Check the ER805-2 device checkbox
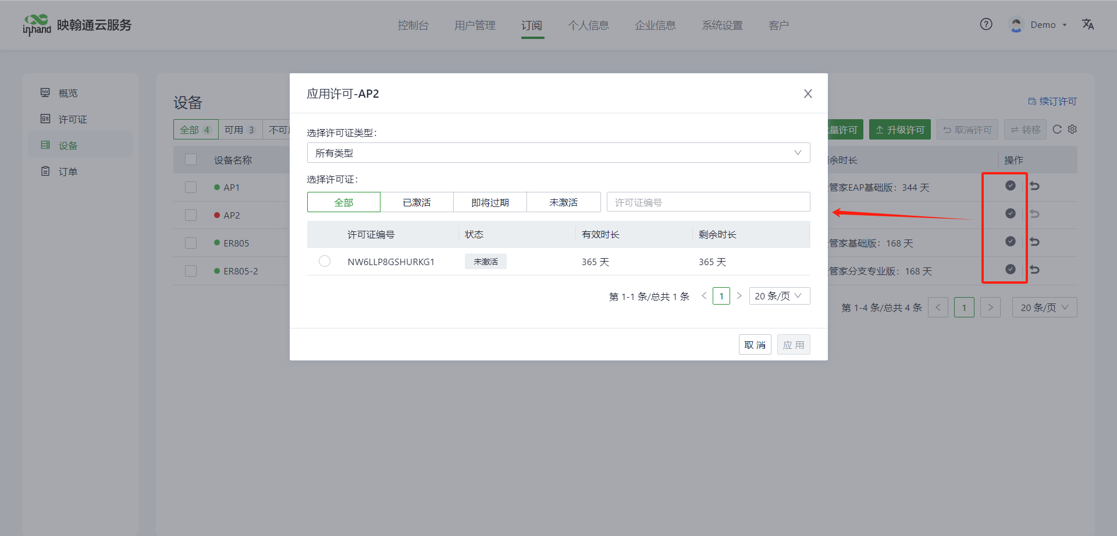 click(x=191, y=271)
